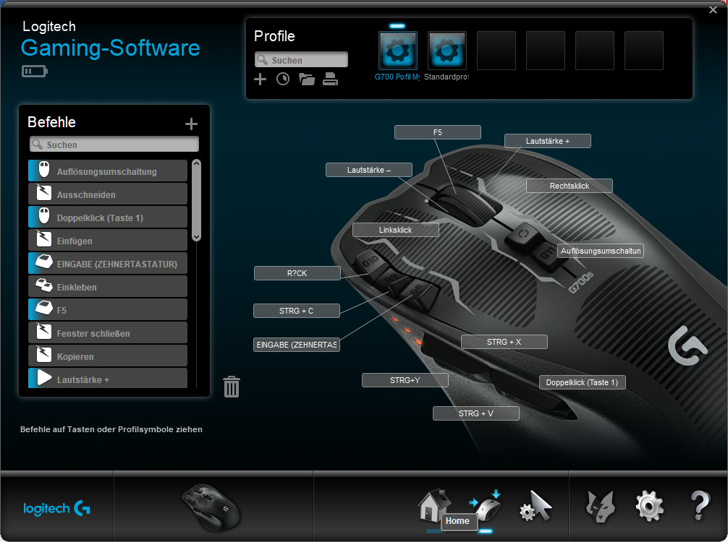Select the Einfügen command
This screenshot has height=542, width=728.
108,241
